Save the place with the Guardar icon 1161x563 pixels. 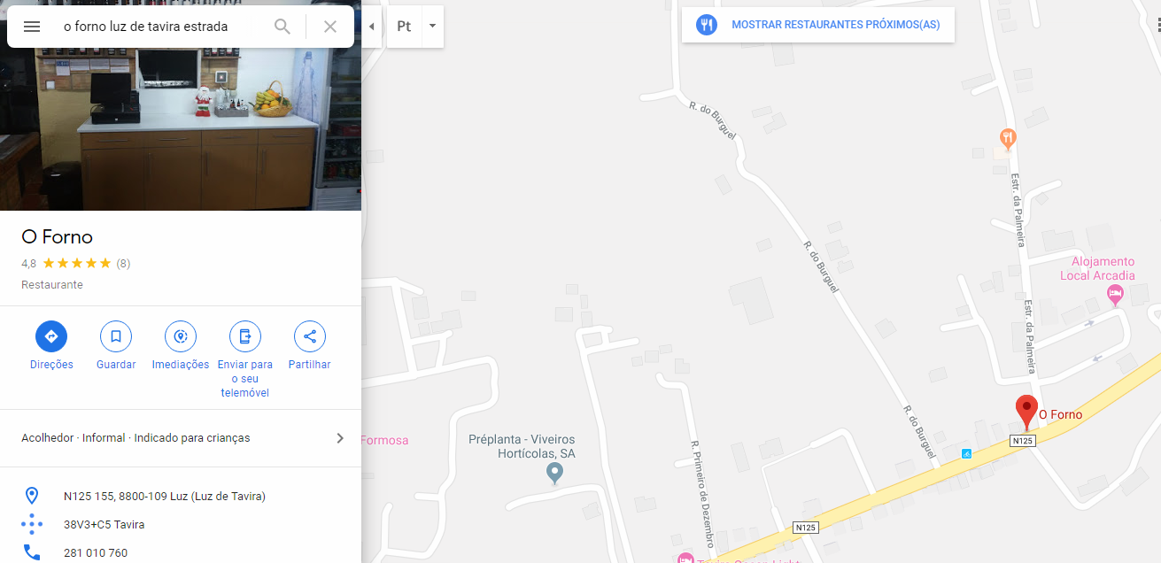[x=116, y=336]
